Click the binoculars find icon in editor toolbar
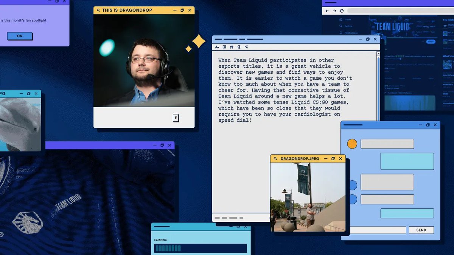Viewport: 454px width, 255px height. click(232, 47)
